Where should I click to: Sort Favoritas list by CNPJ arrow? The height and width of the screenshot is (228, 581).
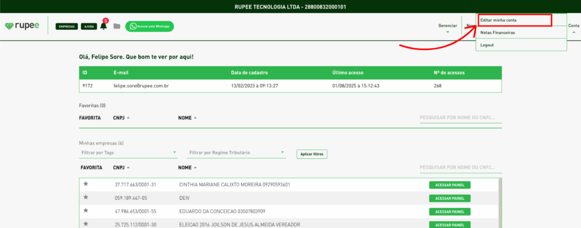128,118
